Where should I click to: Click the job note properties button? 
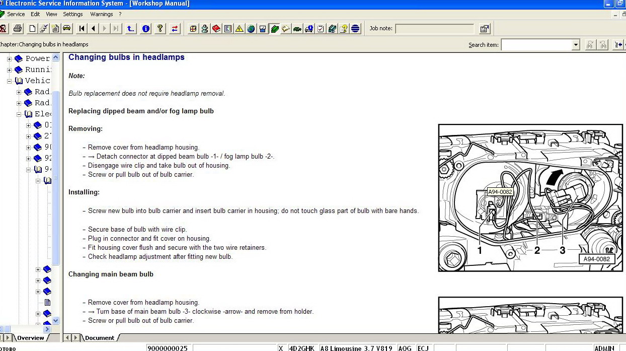[x=484, y=29]
